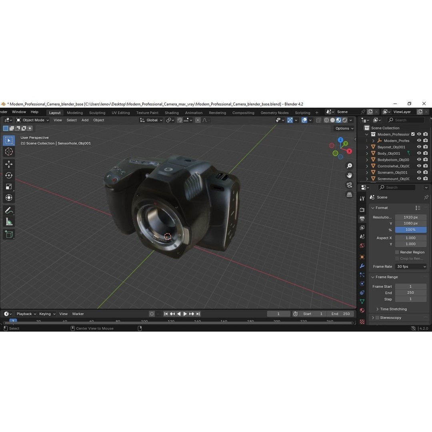Toggle viewport gizmos button
432x432 pixels.
point(290,120)
